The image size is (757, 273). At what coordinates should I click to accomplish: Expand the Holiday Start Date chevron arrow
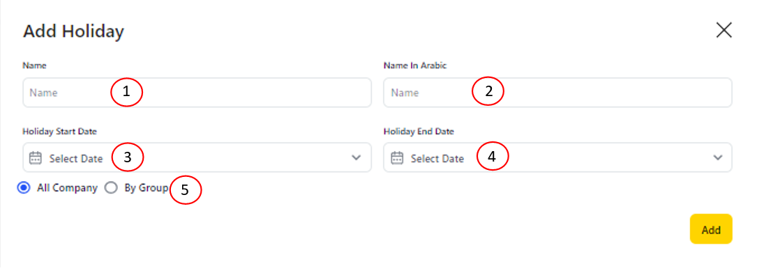(357, 157)
